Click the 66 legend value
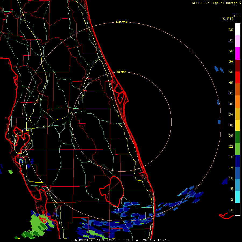The image size is (242, 242). (231, 30)
